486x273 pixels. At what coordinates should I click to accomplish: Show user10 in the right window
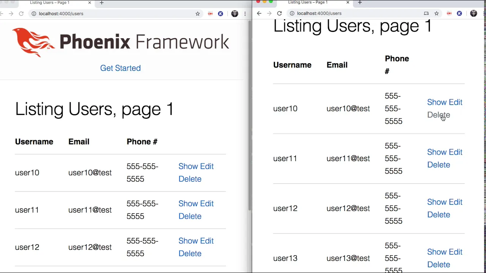(437, 102)
